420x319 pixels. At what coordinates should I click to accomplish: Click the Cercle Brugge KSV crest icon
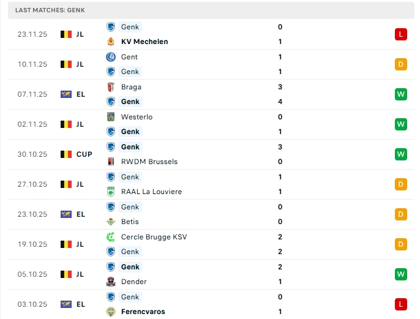(x=111, y=237)
